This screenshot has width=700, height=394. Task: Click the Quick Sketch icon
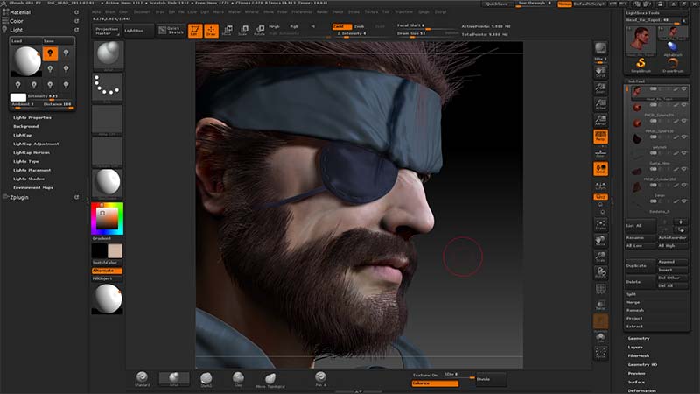171,30
